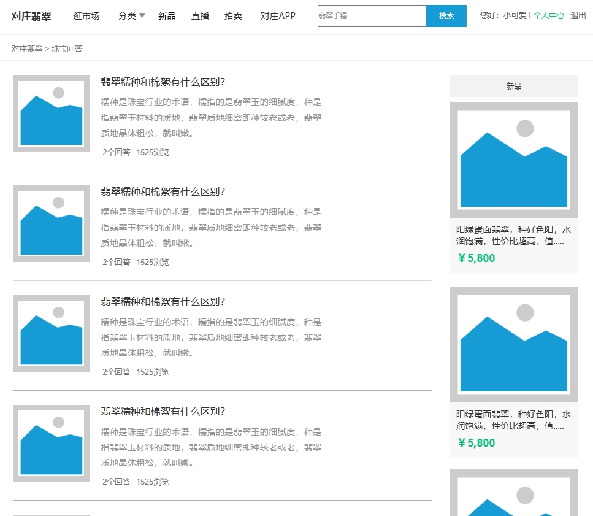Image resolution: width=593 pixels, height=516 pixels.
Task: Open the 对庄APP nav item
Action: coord(278,16)
